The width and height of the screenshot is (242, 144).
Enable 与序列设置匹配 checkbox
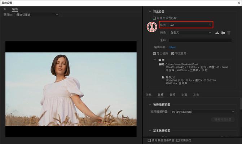154,18
